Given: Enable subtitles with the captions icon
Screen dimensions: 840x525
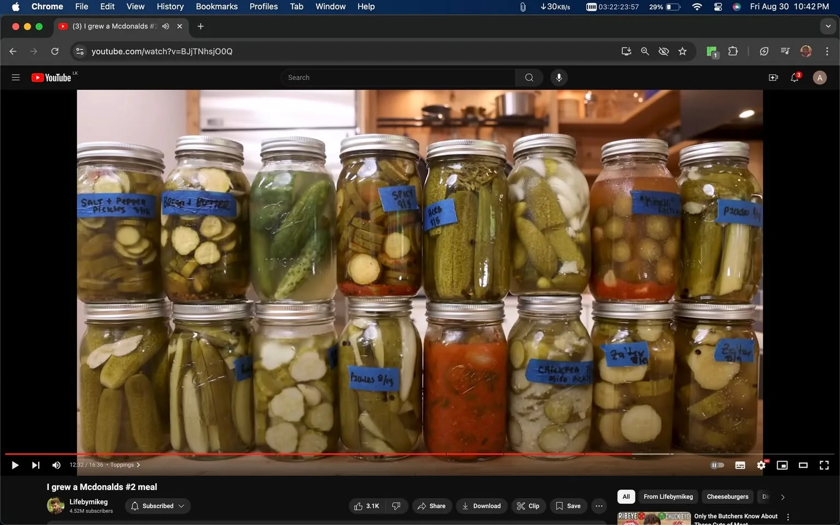Looking at the screenshot, I should coord(739,465).
